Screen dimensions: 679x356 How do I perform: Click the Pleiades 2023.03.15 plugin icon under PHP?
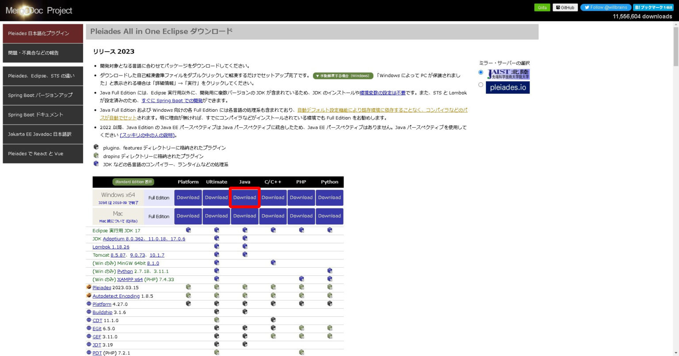pyautogui.click(x=301, y=287)
